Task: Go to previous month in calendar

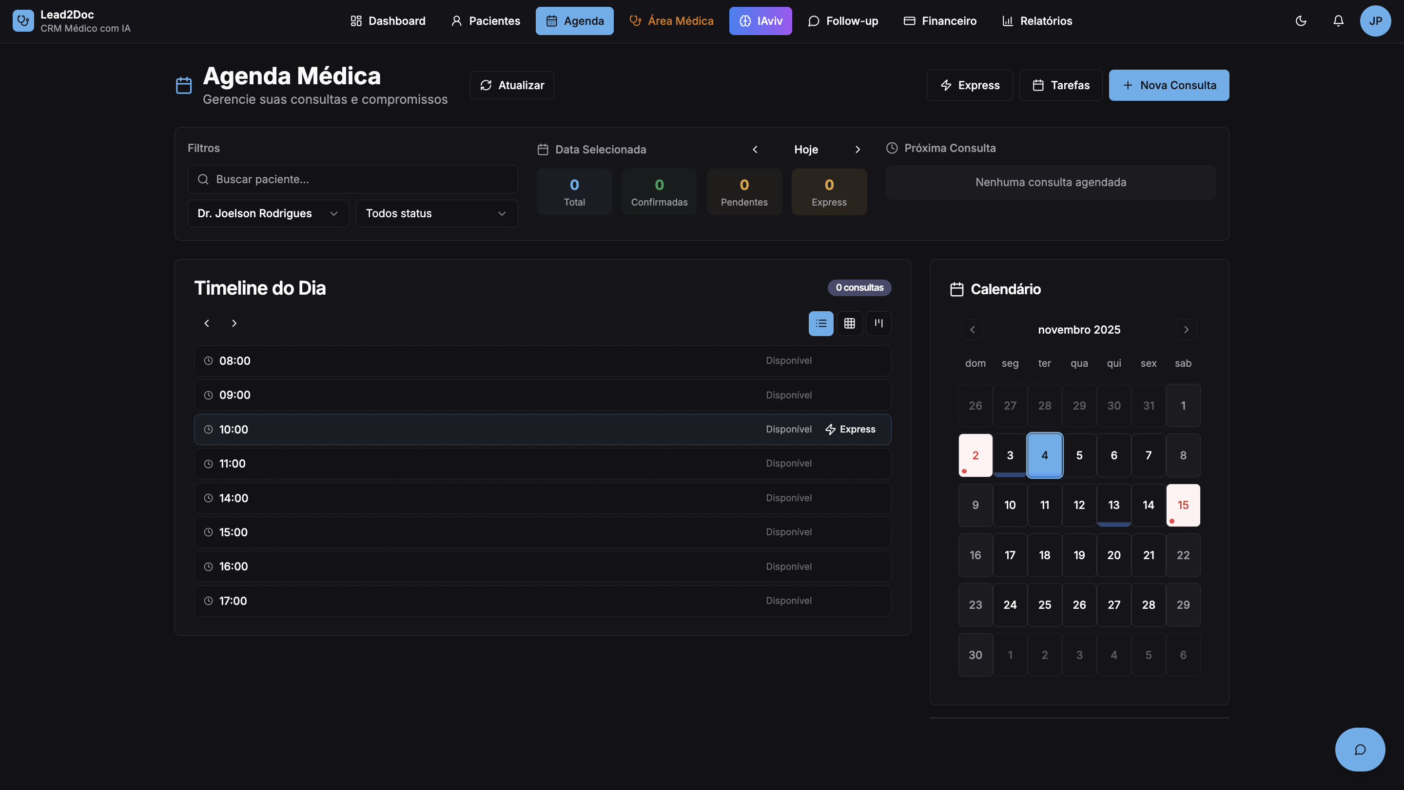Action: coord(973,329)
